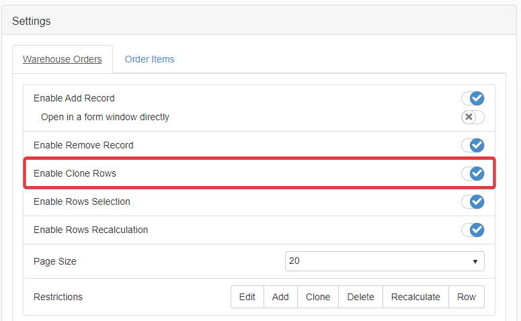Turn on Open in form window toggle
Image resolution: width=521 pixels, height=321 pixels.
pos(473,118)
